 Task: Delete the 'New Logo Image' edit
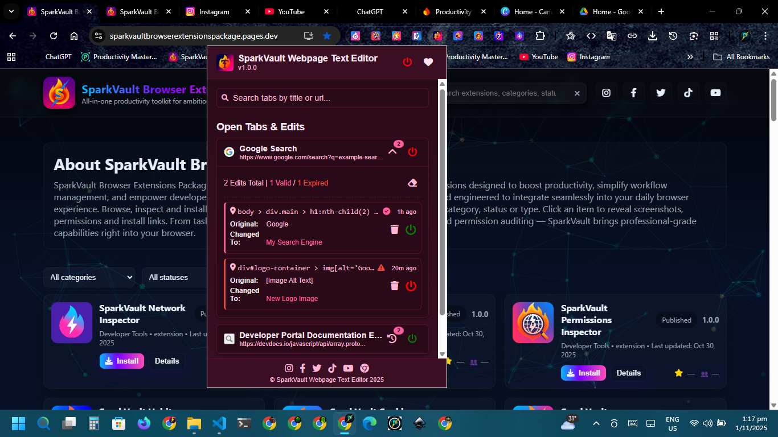(x=394, y=286)
